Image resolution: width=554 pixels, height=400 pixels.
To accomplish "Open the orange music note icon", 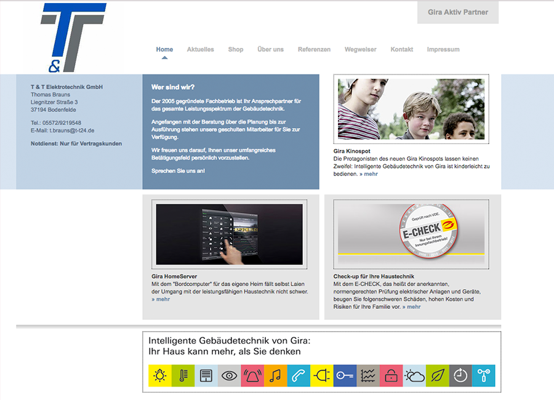I will (x=276, y=375).
